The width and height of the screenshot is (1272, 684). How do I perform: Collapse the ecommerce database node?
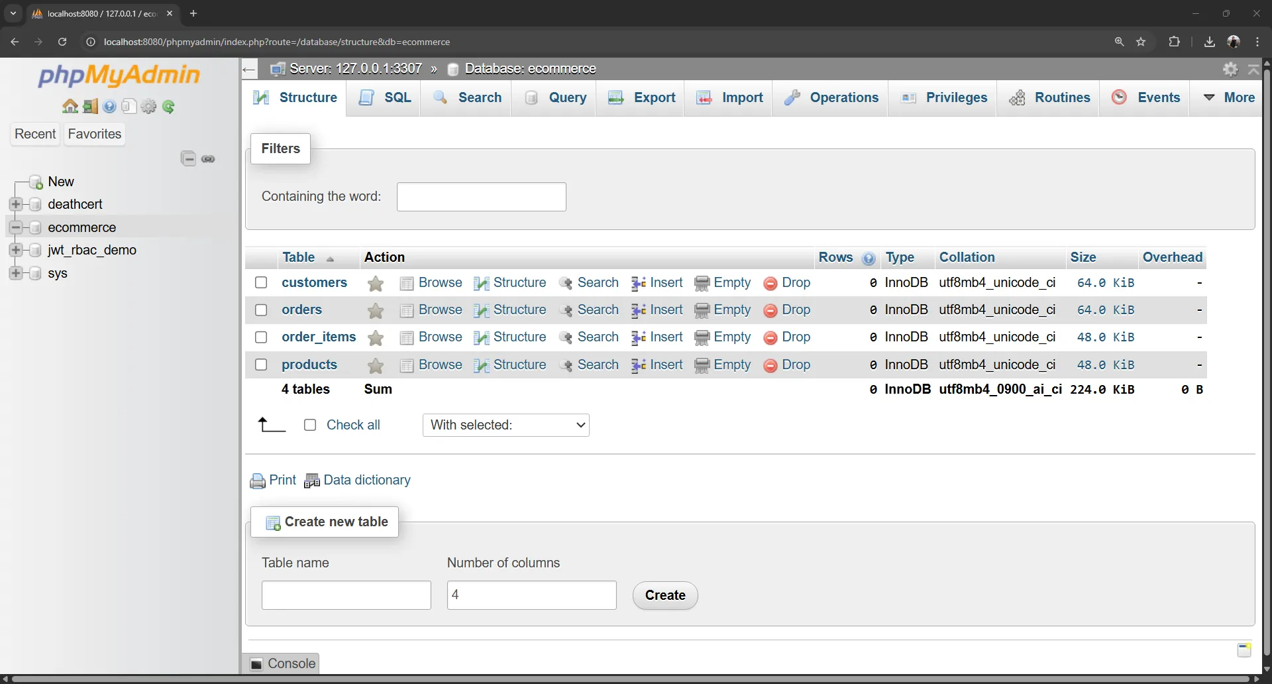(x=15, y=227)
